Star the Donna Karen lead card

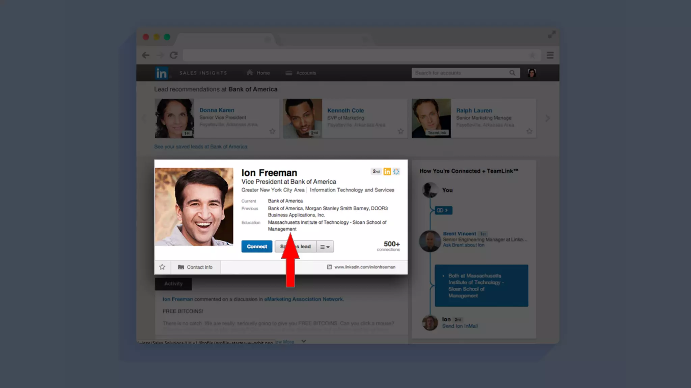point(272,131)
